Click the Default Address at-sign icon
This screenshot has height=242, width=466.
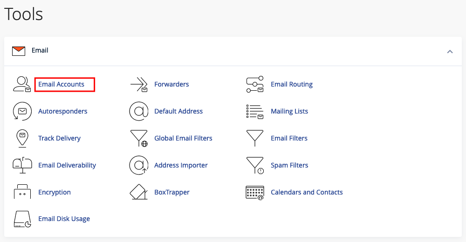point(138,111)
